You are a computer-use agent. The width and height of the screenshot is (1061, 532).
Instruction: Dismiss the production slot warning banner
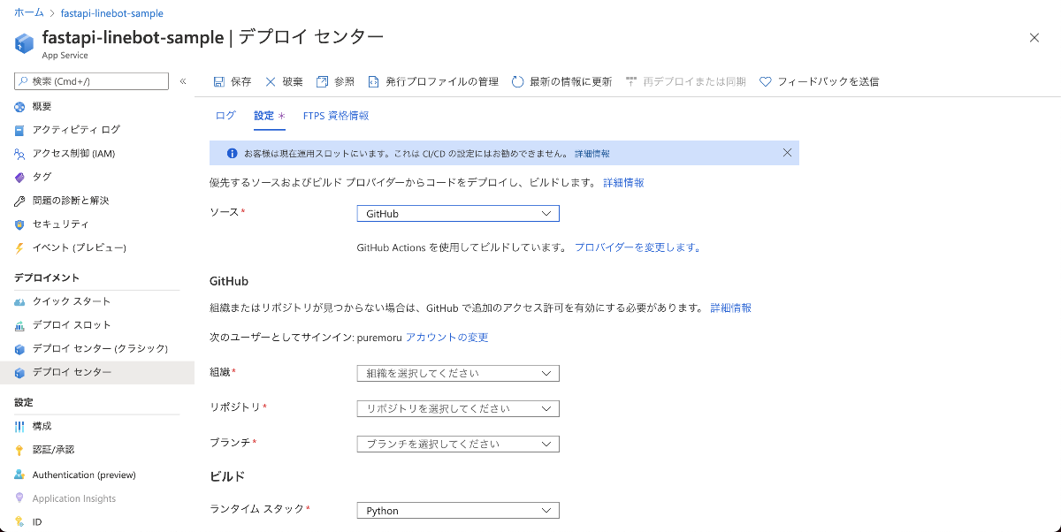coord(787,153)
